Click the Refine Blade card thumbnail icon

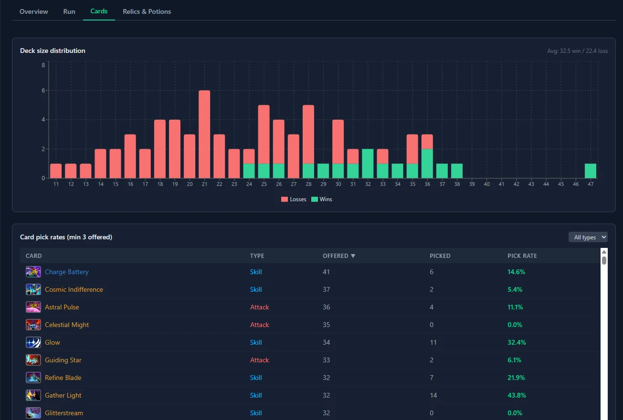point(33,378)
